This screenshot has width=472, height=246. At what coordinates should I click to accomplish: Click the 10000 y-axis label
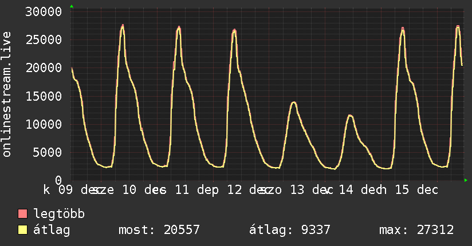[x=44, y=124]
